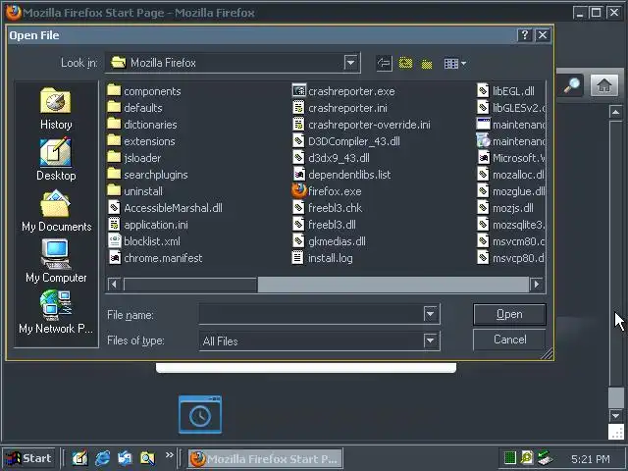Click Firefox page scroll-down arrow

(615, 415)
